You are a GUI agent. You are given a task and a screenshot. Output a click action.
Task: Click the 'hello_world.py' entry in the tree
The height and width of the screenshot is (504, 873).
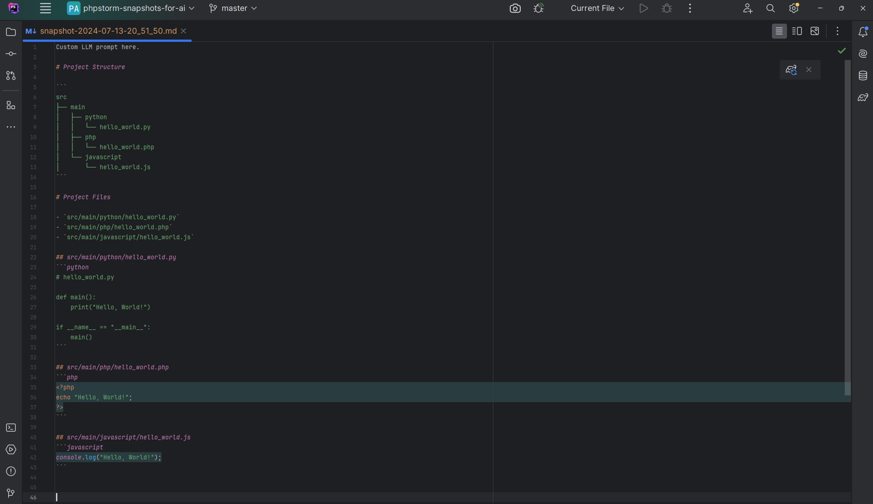pyautogui.click(x=125, y=127)
